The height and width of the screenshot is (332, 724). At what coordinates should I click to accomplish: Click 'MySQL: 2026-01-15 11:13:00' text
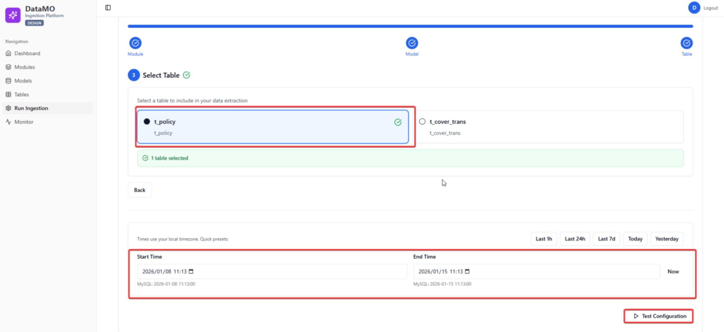click(442, 284)
